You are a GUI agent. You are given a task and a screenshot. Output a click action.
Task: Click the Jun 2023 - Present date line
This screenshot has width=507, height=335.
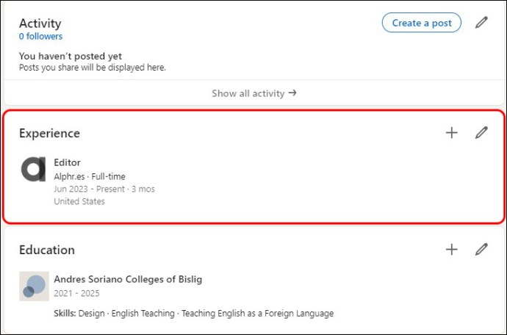coord(104,189)
